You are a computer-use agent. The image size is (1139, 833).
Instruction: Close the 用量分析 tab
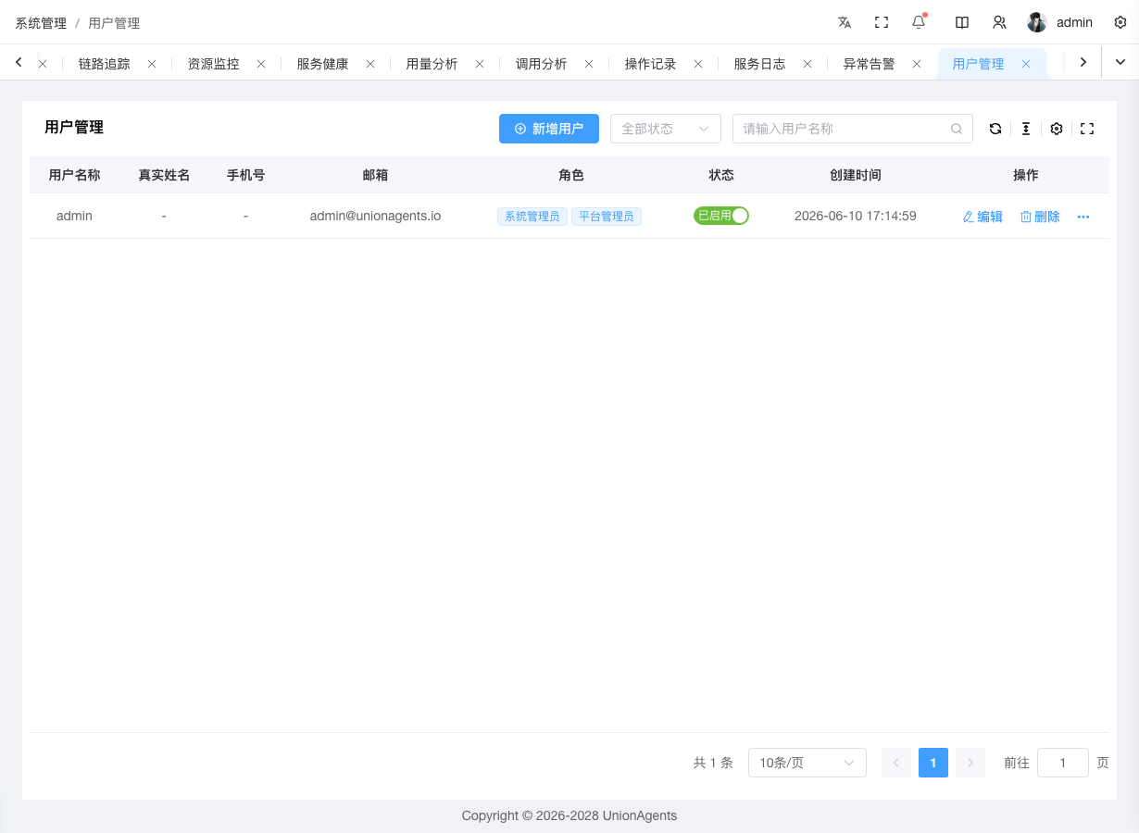(x=480, y=64)
